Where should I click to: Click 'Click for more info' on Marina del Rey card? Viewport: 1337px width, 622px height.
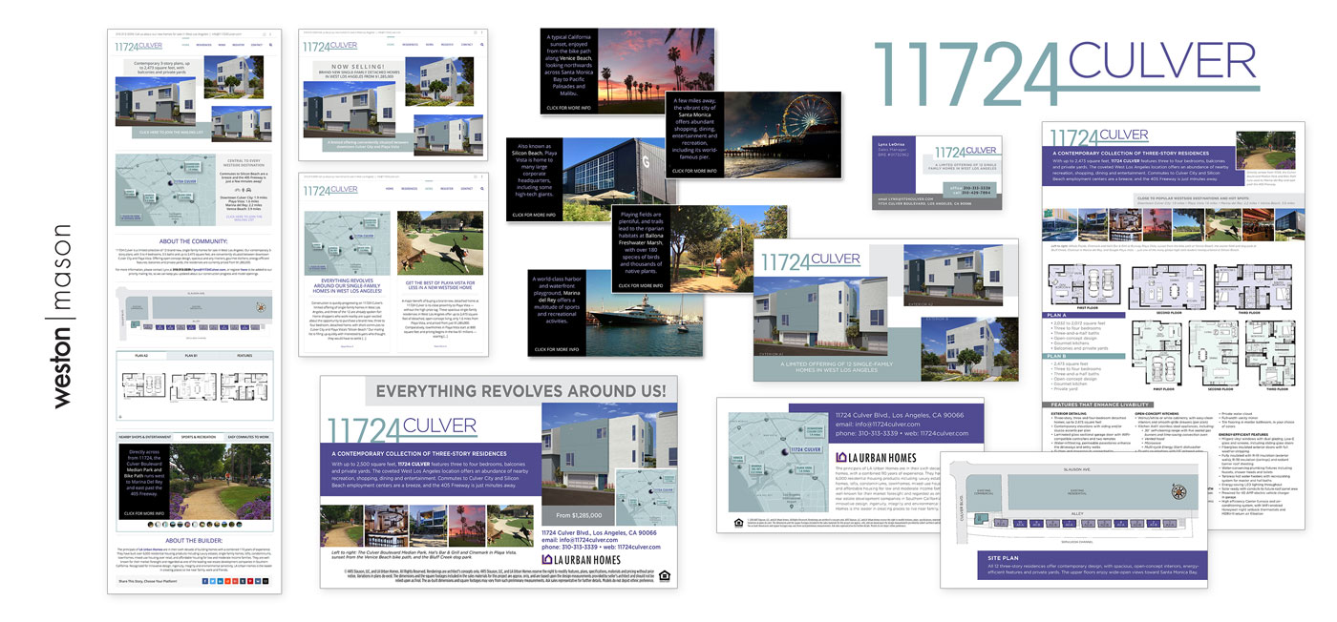pos(557,349)
